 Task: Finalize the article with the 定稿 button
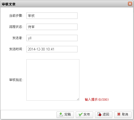click(65, 115)
